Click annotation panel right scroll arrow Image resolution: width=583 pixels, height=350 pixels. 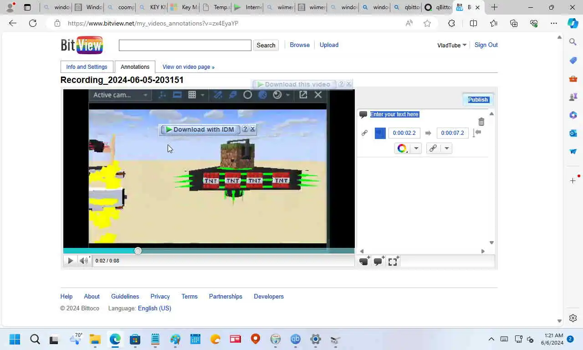pyautogui.click(x=483, y=251)
